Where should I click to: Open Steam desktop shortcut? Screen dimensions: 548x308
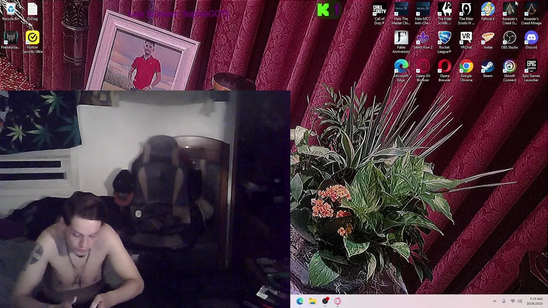(488, 69)
